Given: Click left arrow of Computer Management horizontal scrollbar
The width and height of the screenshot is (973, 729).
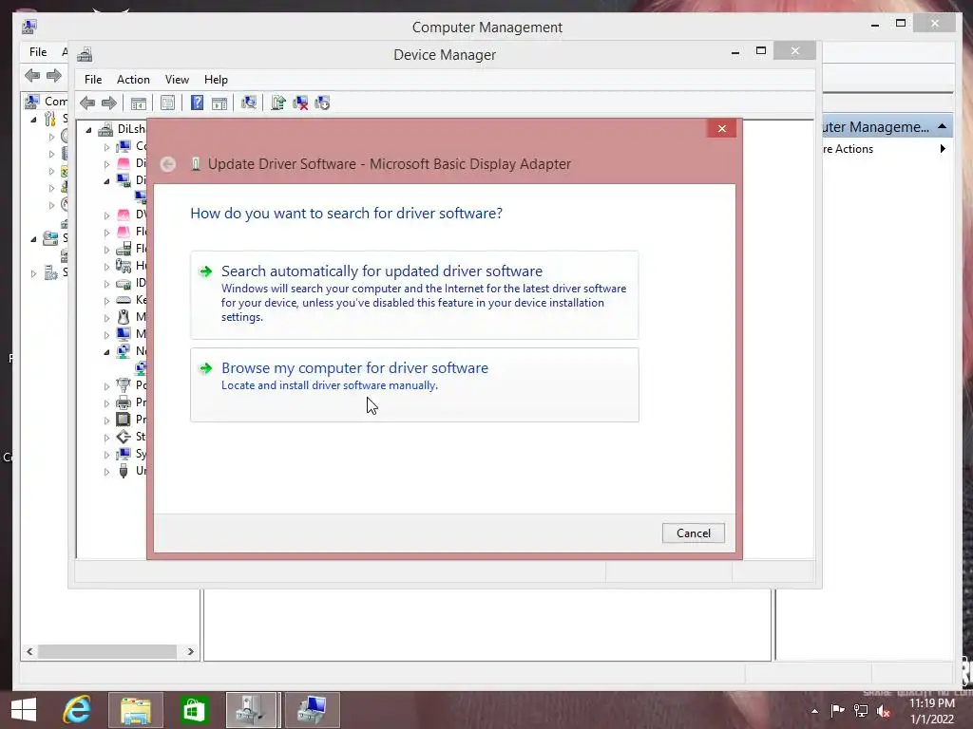Looking at the screenshot, I should [x=29, y=651].
